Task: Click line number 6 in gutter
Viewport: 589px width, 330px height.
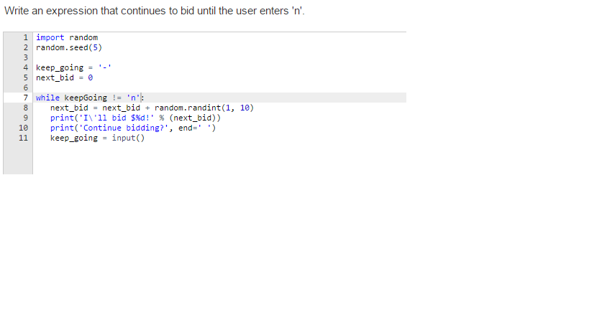Action: click(26, 88)
